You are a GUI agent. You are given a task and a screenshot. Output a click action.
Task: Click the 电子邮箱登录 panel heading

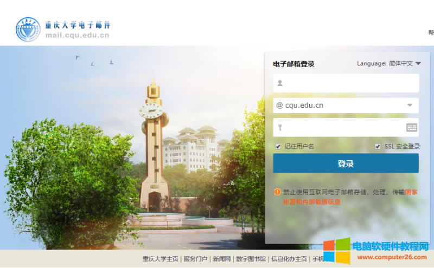[x=293, y=64]
